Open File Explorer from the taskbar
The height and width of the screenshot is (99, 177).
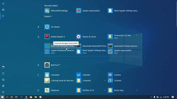pos(36,97)
